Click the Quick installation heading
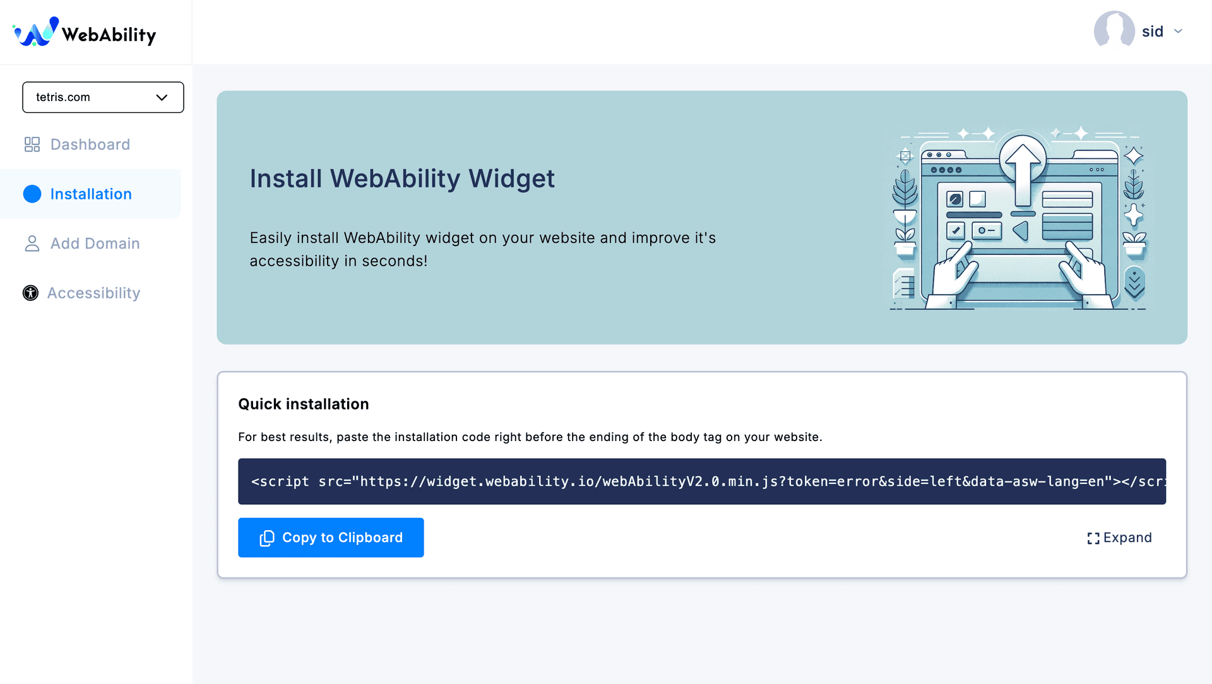1212x684 pixels. click(304, 404)
